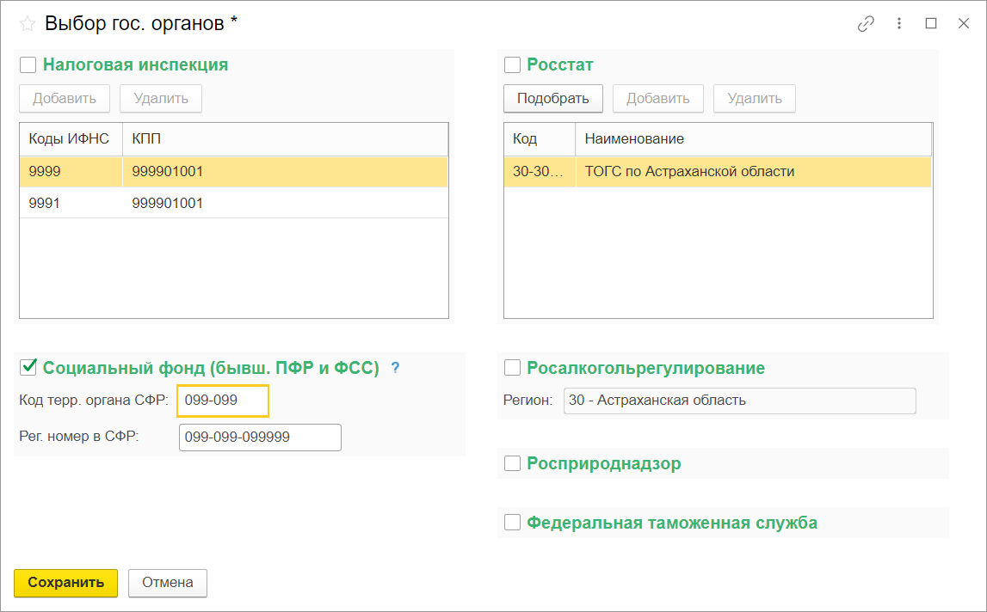Toggle the Росприроднадзор checkbox
The width and height of the screenshot is (987, 612).
[x=513, y=463]
